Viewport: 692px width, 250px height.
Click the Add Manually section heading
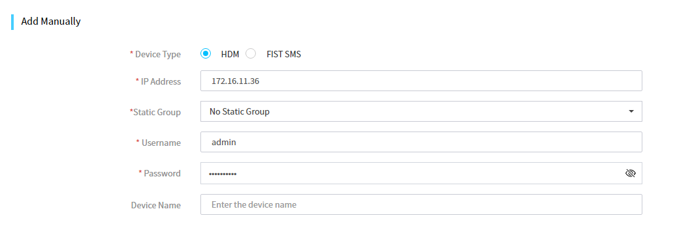tap(51, 21)
